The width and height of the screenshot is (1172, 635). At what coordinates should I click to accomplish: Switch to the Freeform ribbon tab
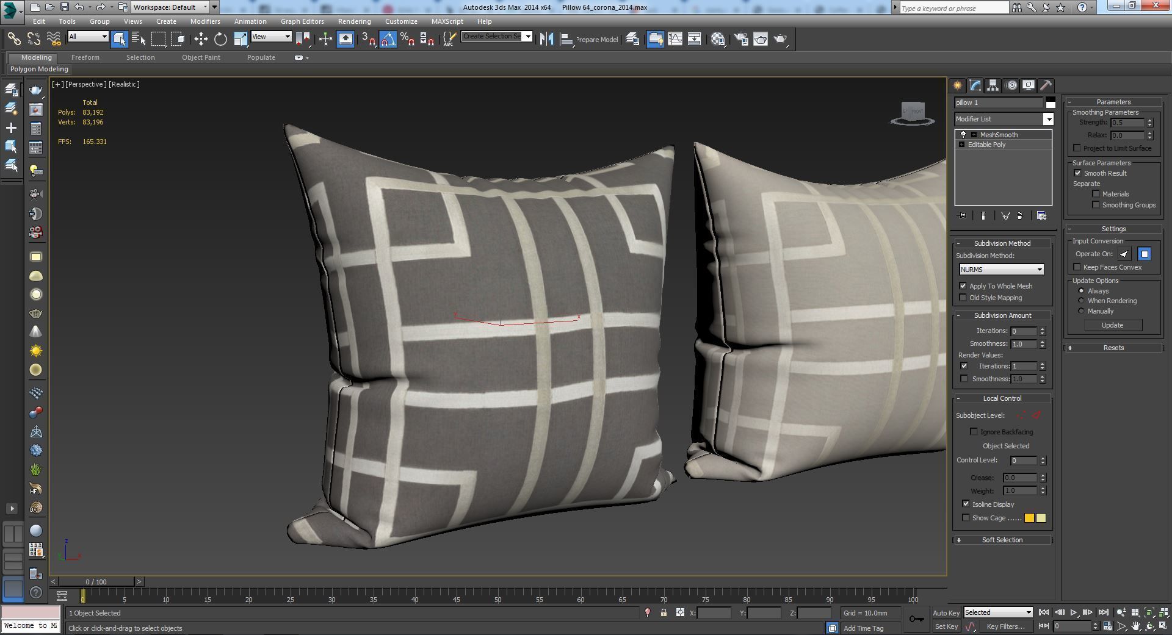85,57
